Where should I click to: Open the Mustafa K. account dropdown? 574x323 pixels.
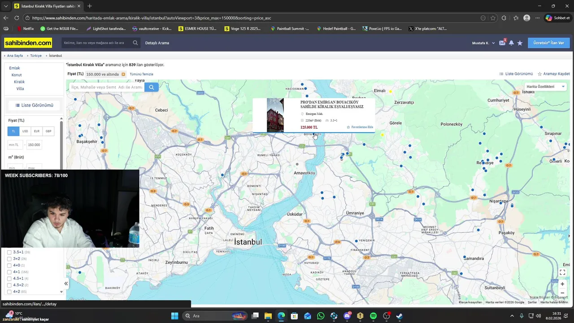[x=483, y=43]
